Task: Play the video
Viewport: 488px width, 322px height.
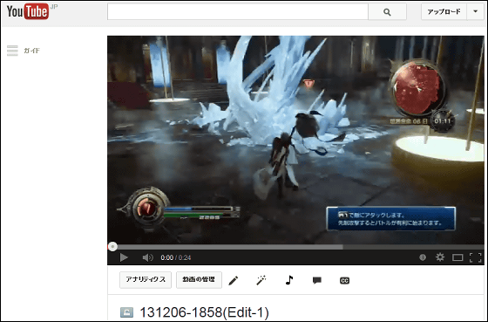Action: tap(124, 257)
